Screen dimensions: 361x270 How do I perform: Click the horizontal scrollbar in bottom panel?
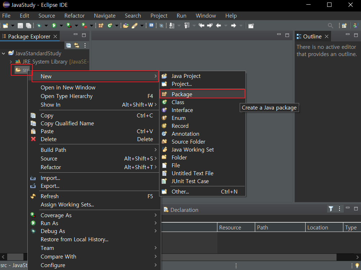tap(249, 257)
